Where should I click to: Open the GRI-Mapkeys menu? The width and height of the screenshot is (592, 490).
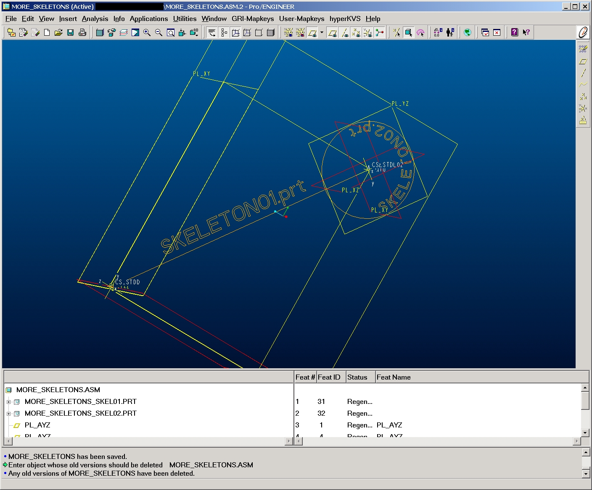pyautogui.click(x=253, y=18)
